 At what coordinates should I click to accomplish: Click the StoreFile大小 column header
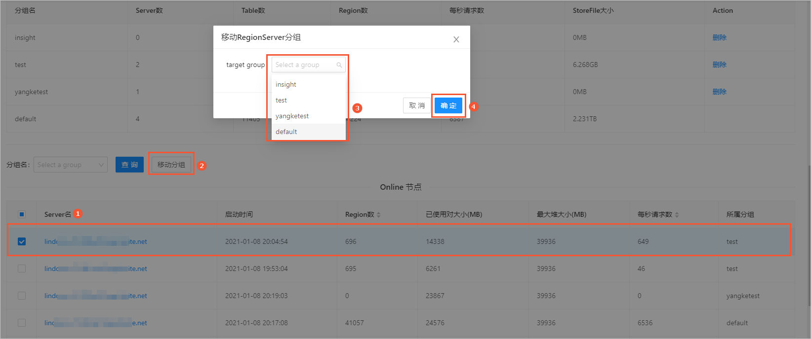(x=593, y=10)
